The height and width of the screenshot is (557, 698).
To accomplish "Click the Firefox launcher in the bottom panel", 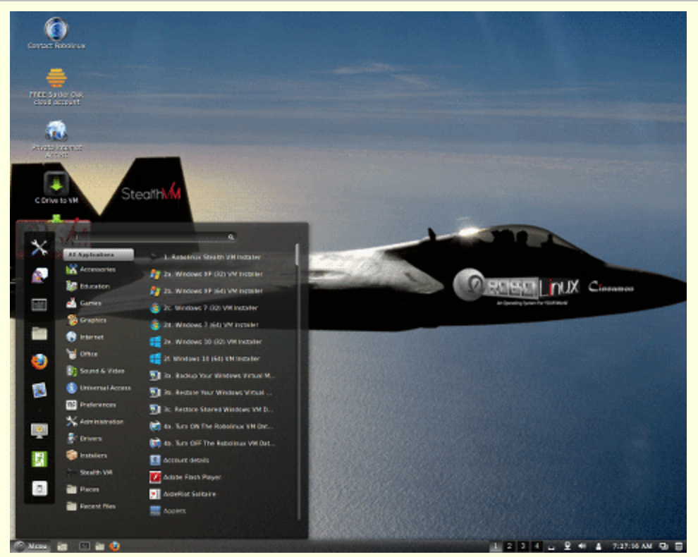I will 115,546.
